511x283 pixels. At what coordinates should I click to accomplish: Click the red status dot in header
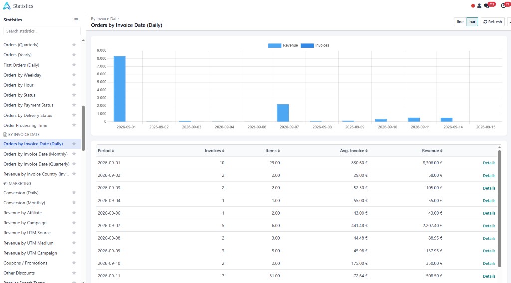[473, 6]
